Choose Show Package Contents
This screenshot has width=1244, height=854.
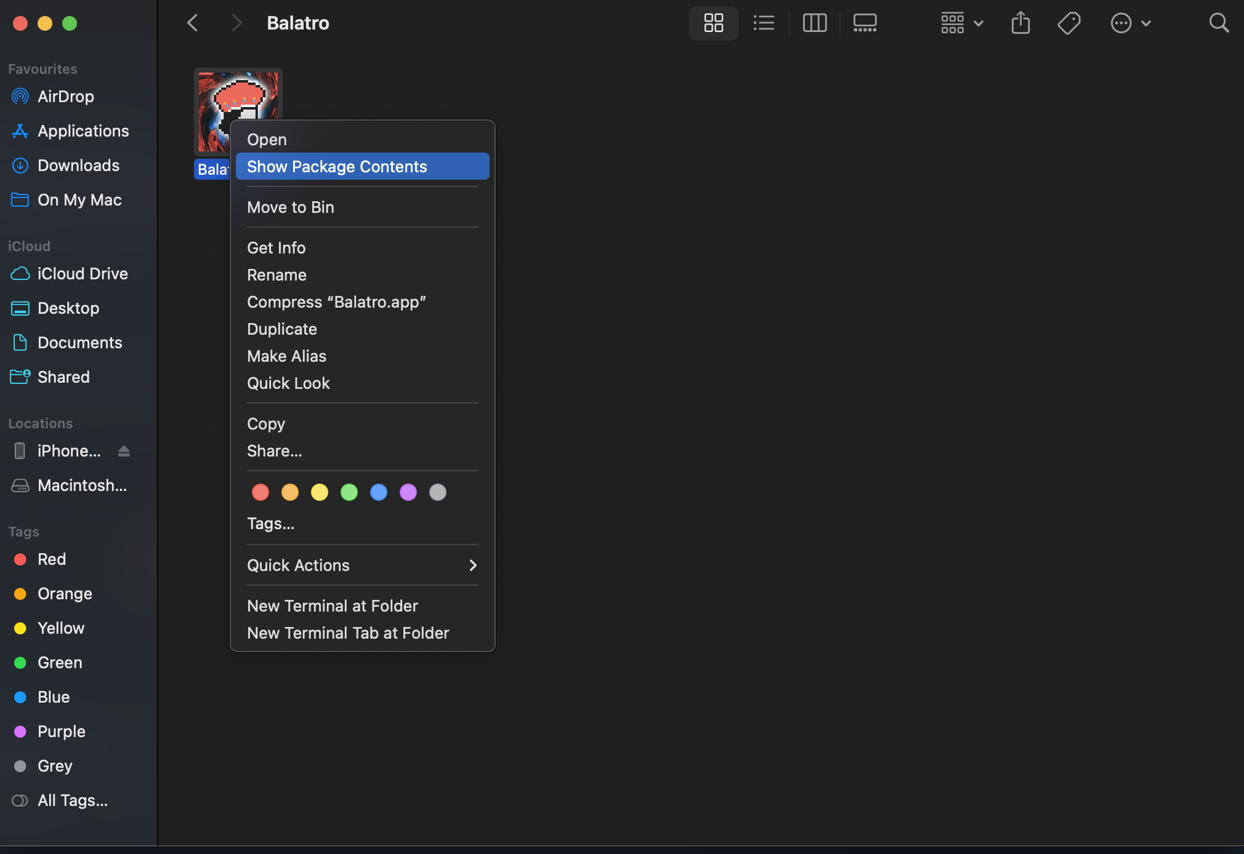click(x=362, y=167)
